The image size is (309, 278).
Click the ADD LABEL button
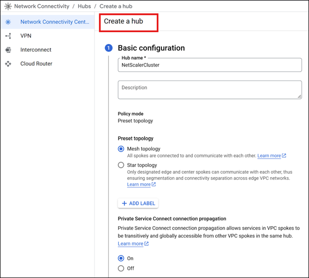tap(138, 203)
